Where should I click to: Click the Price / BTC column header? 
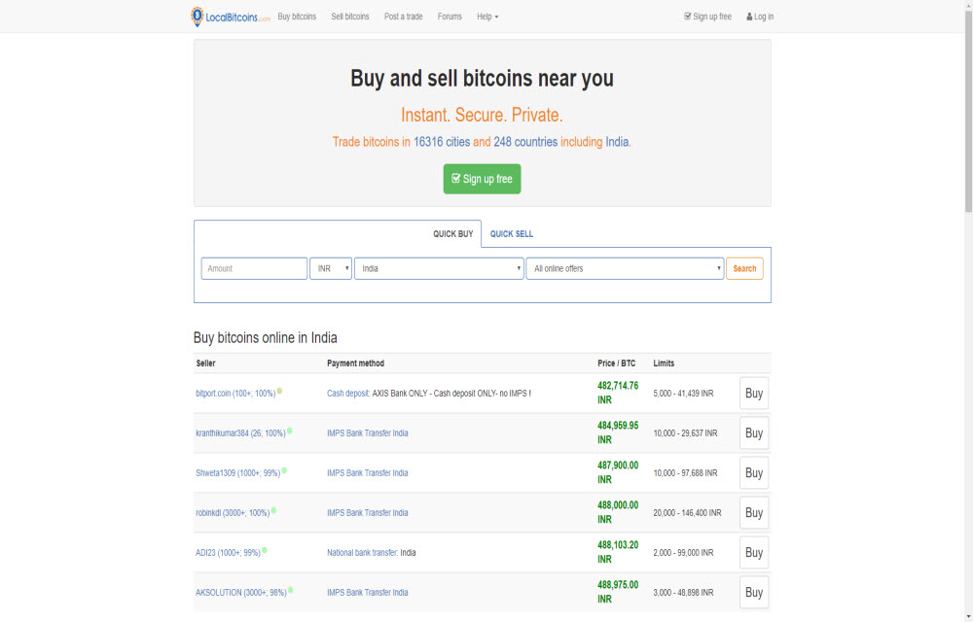(x=616, y=363)
